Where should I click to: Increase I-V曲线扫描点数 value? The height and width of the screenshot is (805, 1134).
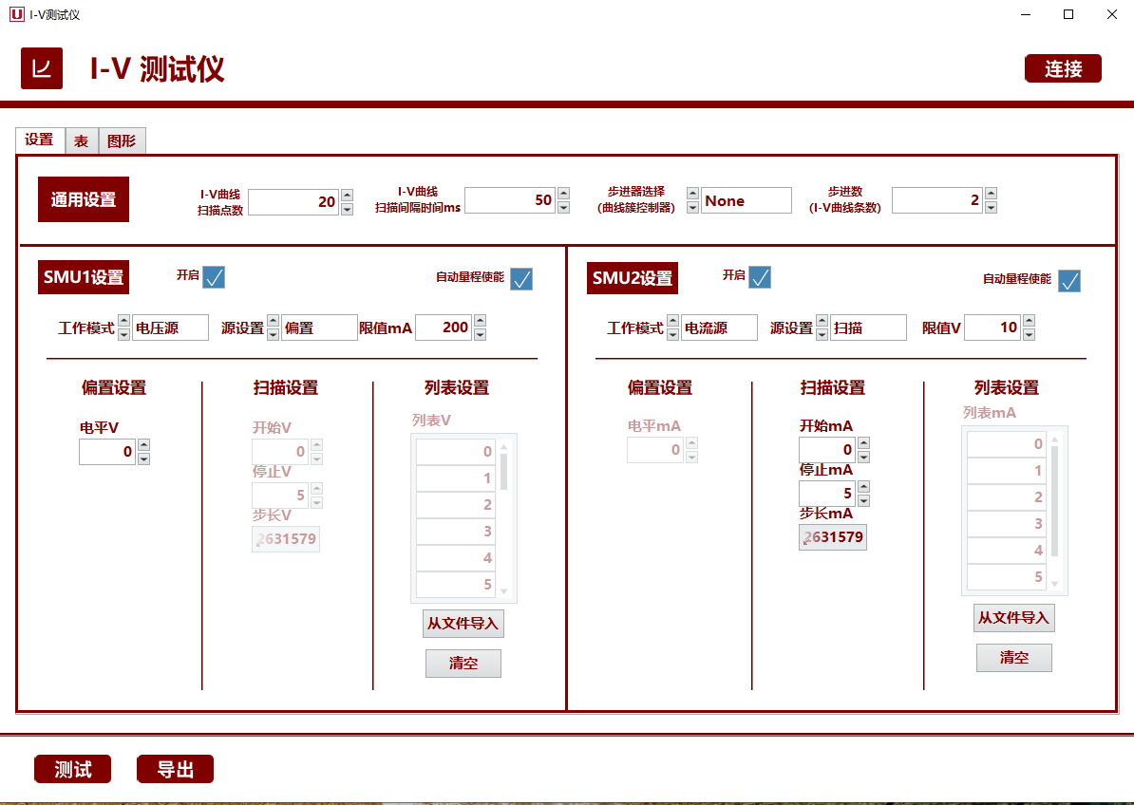click(348, 196)
